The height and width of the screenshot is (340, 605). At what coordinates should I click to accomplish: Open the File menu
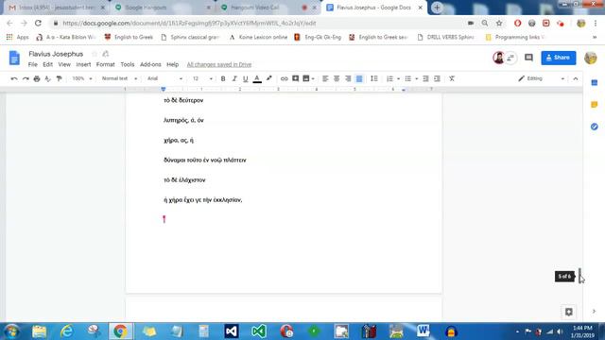coord(33,64)
